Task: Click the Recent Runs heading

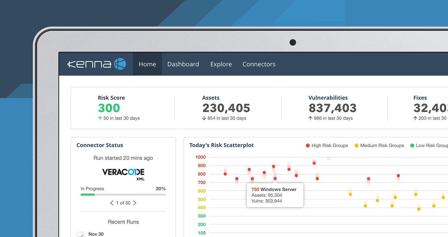Action: tap(123, 222)
